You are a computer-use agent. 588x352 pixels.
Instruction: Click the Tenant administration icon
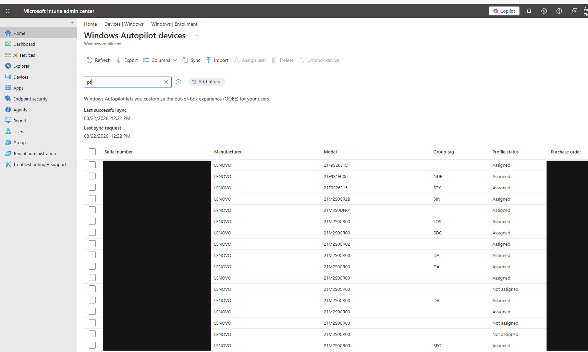[8, 153]
